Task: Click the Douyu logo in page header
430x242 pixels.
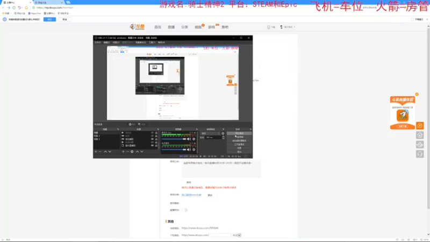Action: click(x=138, y=26)
